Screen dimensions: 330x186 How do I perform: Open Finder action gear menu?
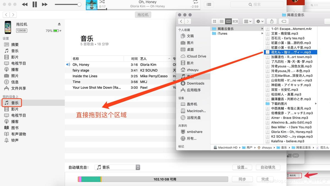(x=260, y=21)
